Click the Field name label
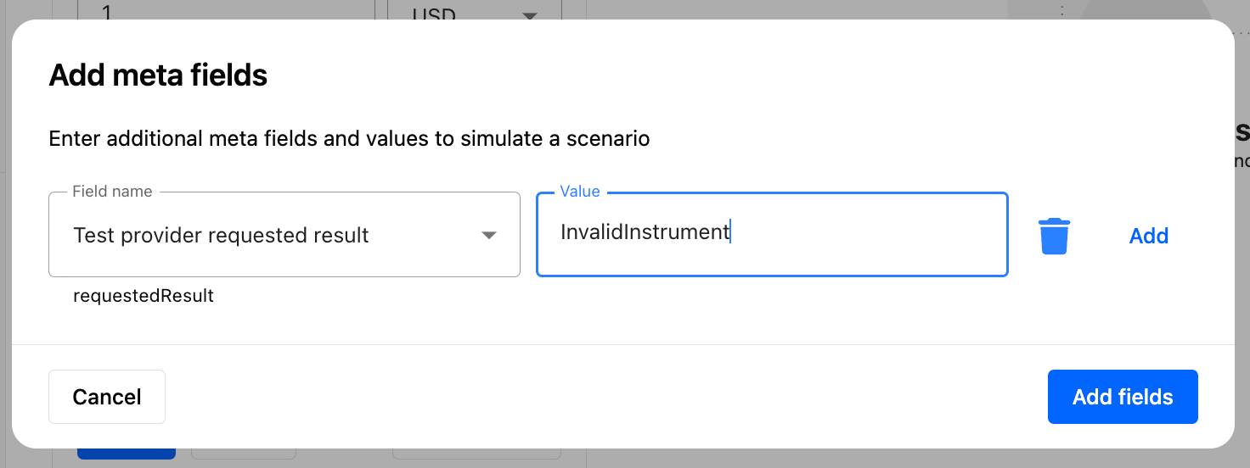The width and height of the screenshot is (1250, 468). 112,192
